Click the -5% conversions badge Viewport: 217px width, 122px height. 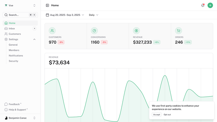(104, 42)
